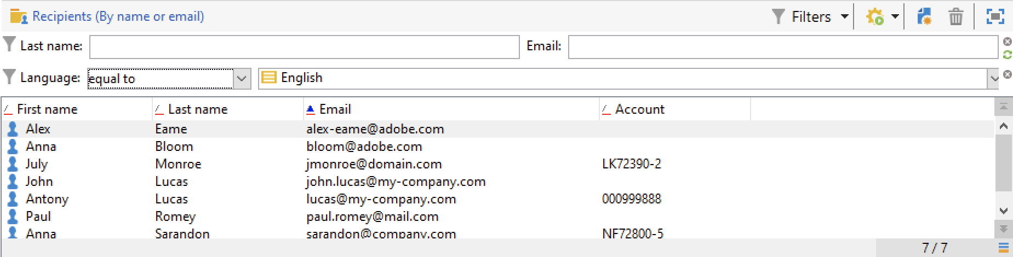Viewport: 1013px width, 257px height.
Task: Click the gear actions icon
Action: (x=875, y=16)
